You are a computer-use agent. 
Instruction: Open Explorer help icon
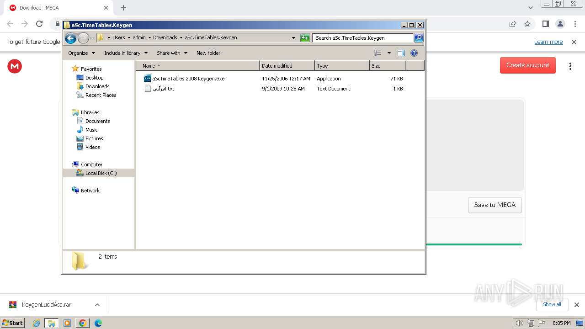[414, 53]
